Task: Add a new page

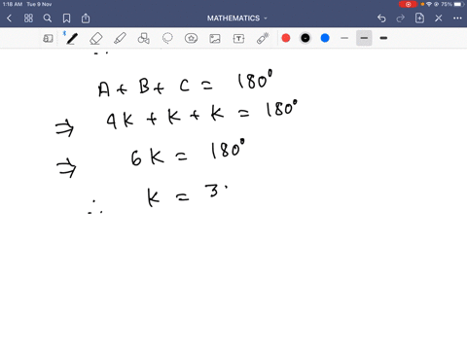Action: [419, 18]
